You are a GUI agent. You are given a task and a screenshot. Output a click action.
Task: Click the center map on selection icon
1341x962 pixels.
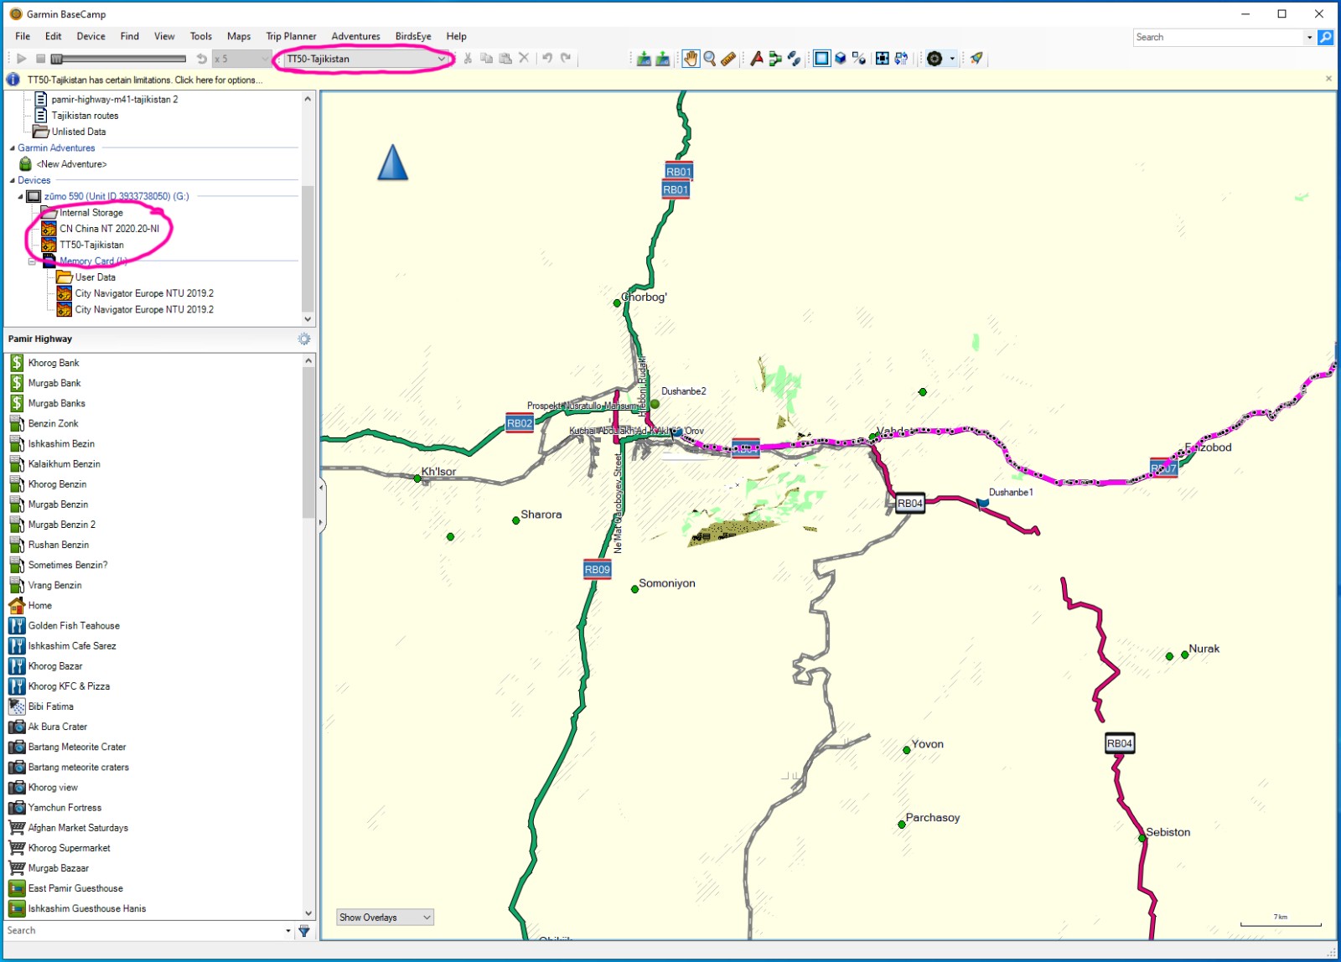[883, 59]
